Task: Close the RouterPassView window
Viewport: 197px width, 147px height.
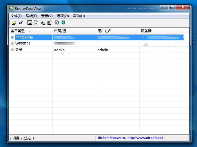Action: pos(183,8)
